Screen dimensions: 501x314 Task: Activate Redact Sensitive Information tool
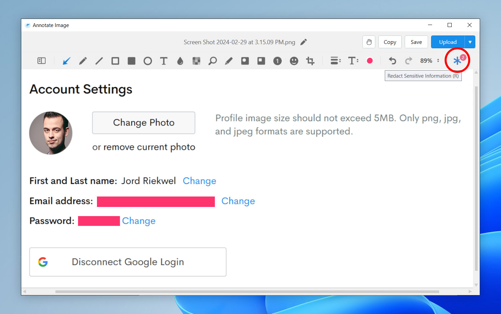tap(457, 60)
